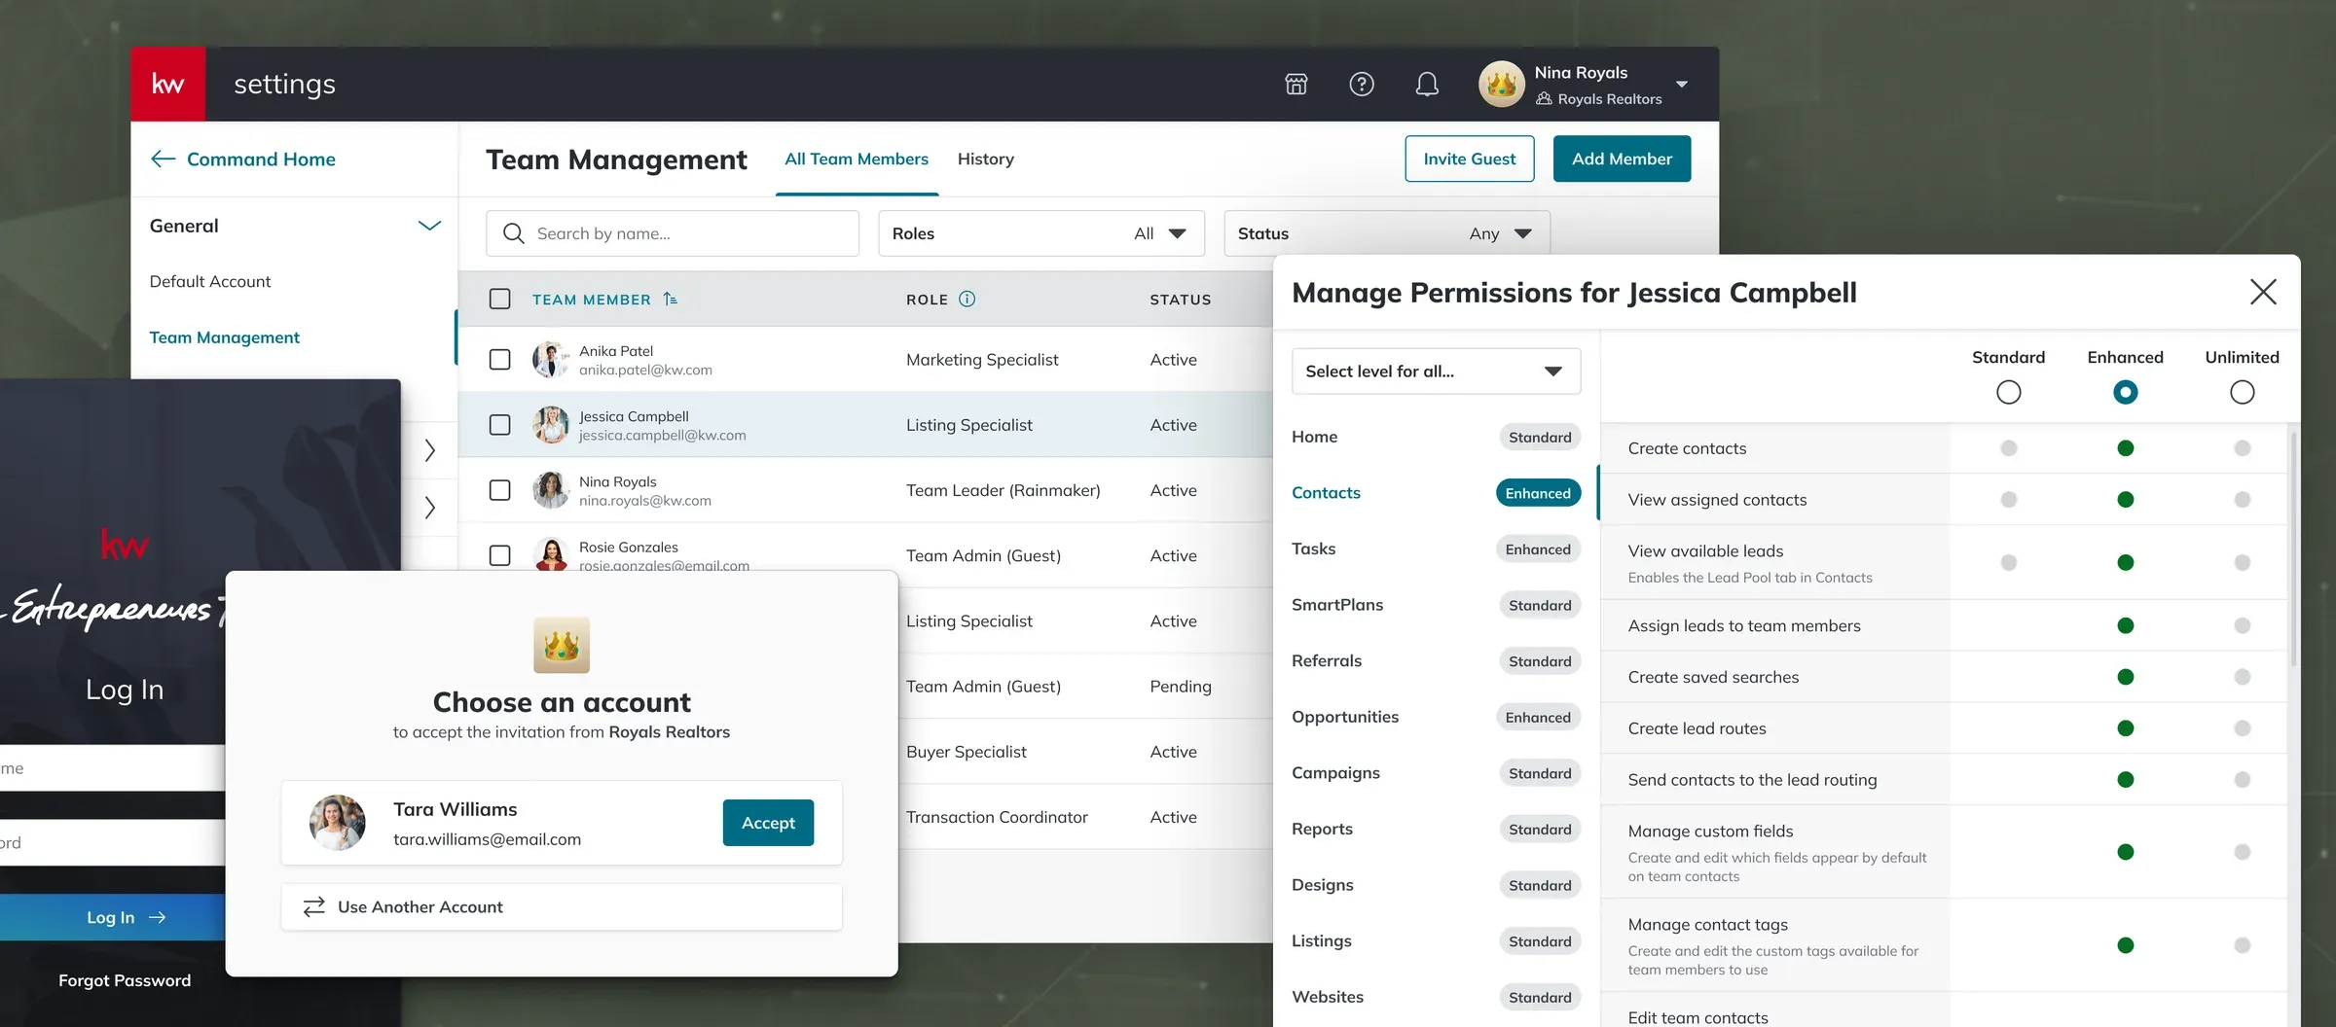Collapse the General section chevron
This screenshot has height=1027, width=2336.
click(429, 226)
